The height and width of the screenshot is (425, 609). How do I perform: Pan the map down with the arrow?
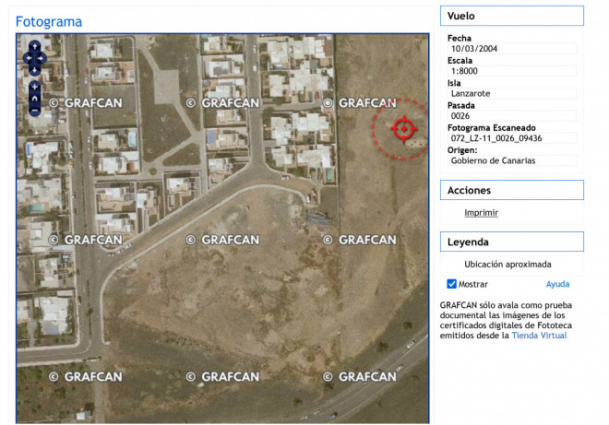click(x=34, y=70)
